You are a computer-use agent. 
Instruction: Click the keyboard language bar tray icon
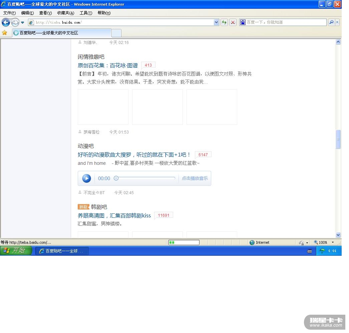pyautogui.click(x=309, y=251)
